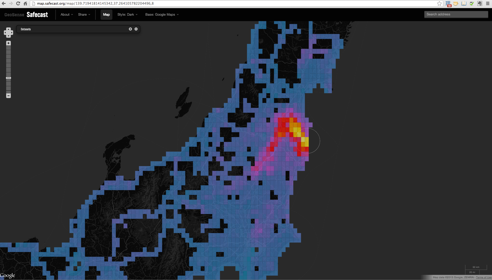Open the Terms of Use link
This screenshot has height=280, width=492.
coord(484,277)
